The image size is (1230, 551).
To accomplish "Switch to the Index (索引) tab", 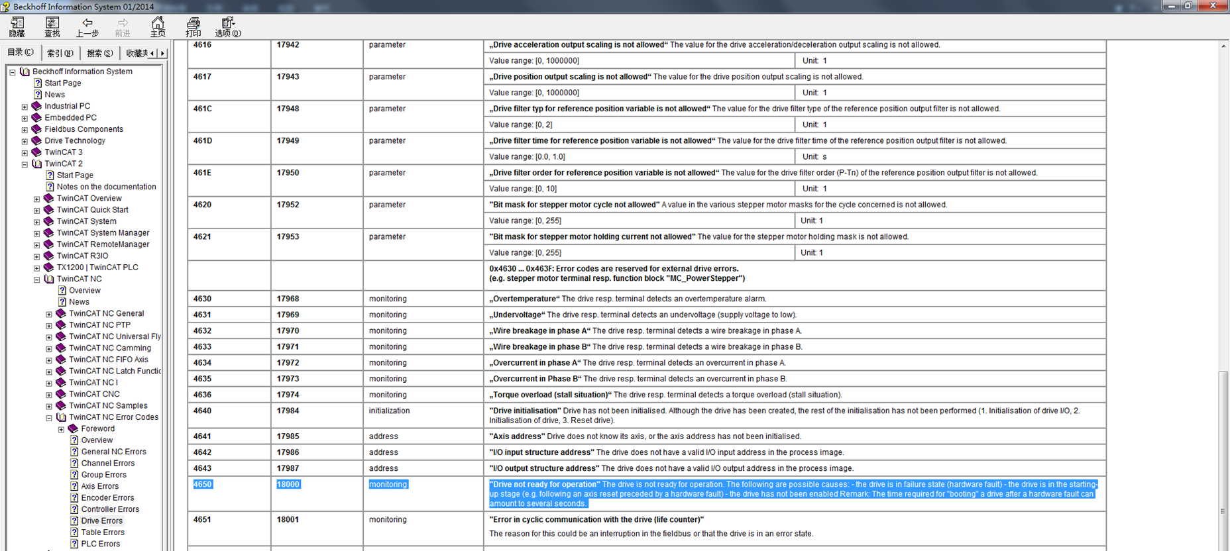I will tap(60, 53).
